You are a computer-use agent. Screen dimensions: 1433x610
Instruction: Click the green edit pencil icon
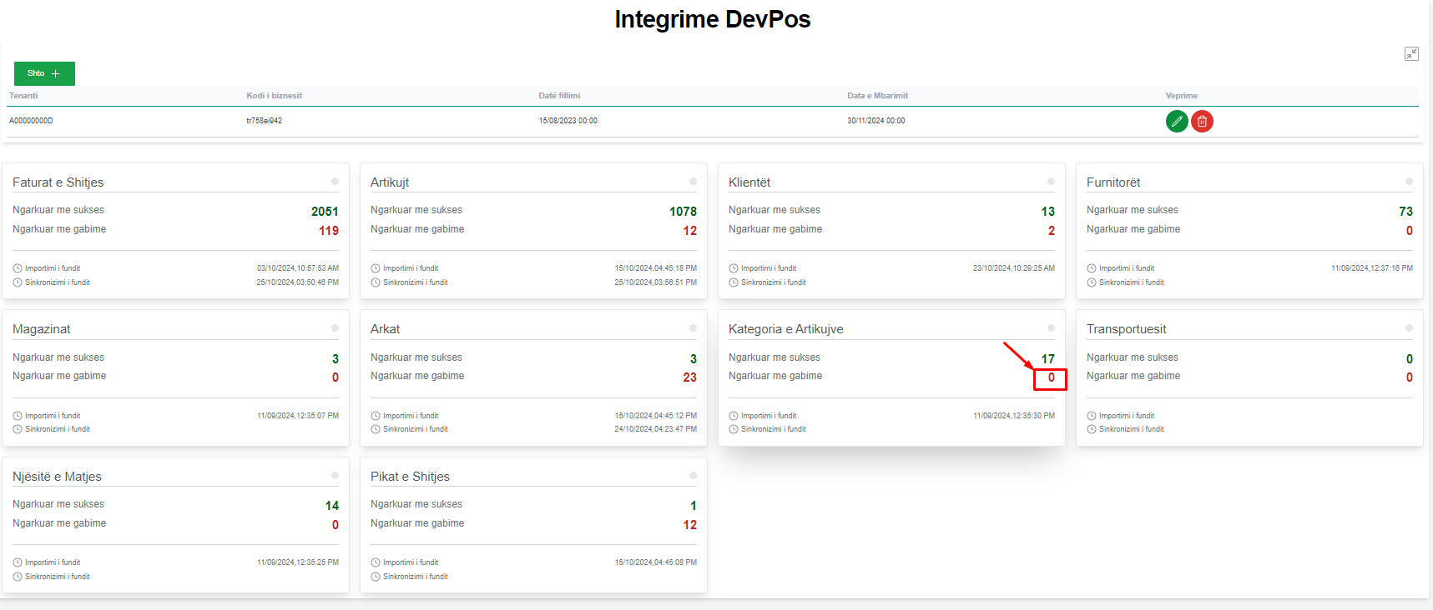[x=1177, y=122]
